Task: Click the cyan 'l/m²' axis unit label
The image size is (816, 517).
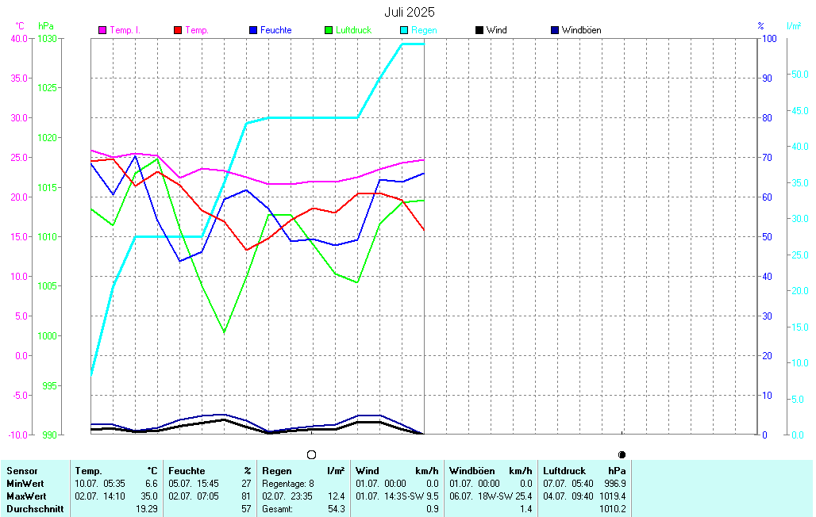Action: click(794, 26)
